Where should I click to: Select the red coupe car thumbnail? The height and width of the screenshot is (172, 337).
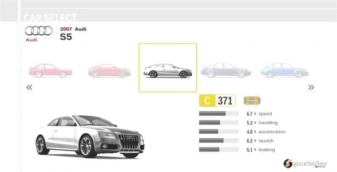[109, 70]
